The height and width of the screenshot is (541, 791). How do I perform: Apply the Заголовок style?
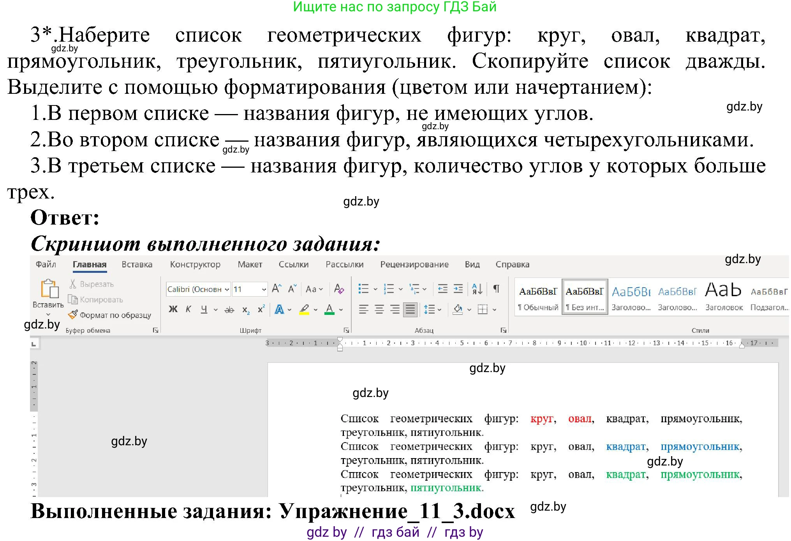(x=724, y=296)
